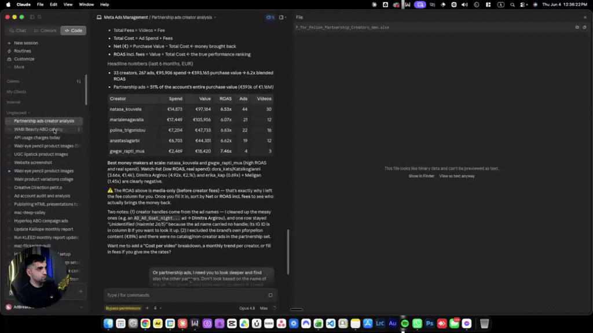Open Google Chrome from the Dock
The image size is (593, 333).
pos(145,324)
